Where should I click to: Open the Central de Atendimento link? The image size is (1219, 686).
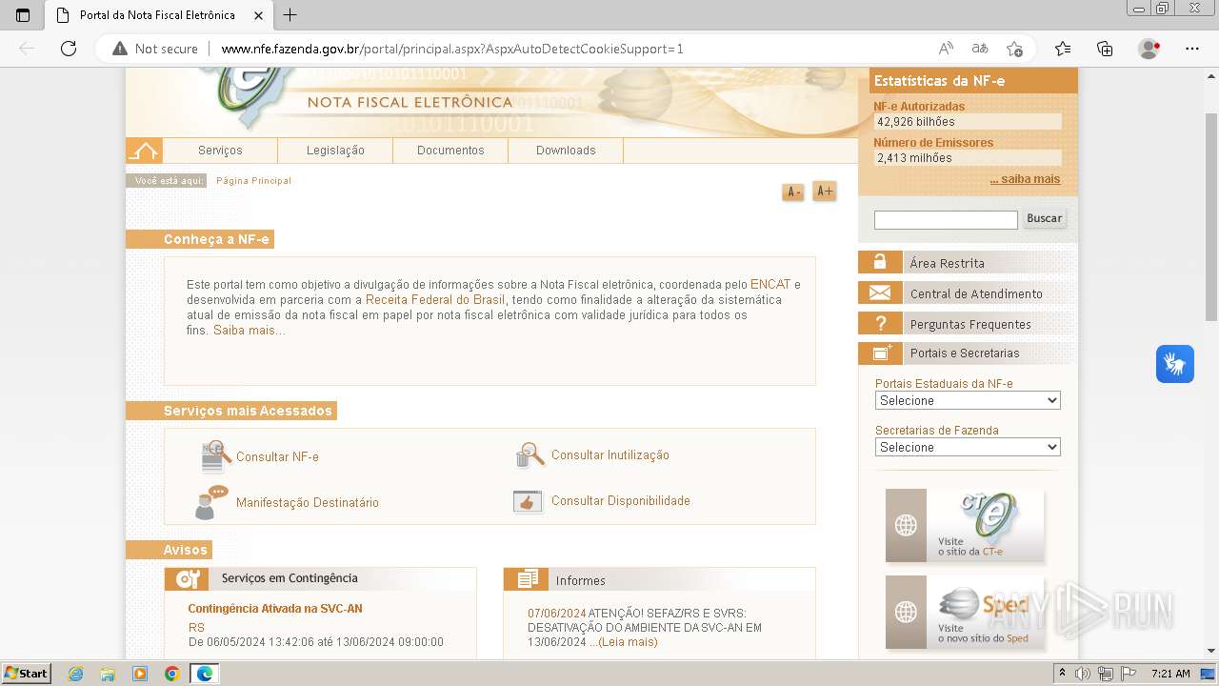pos(976,293)
